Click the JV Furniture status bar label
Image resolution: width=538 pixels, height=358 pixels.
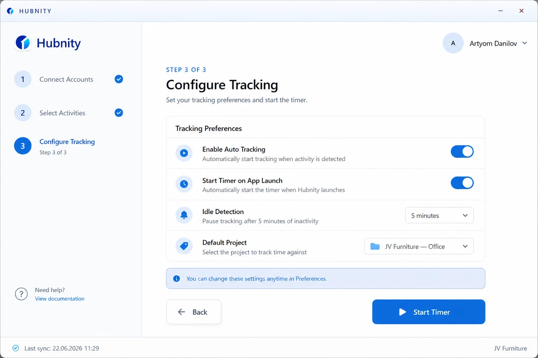pyautogui.click(x=510, y=348)
